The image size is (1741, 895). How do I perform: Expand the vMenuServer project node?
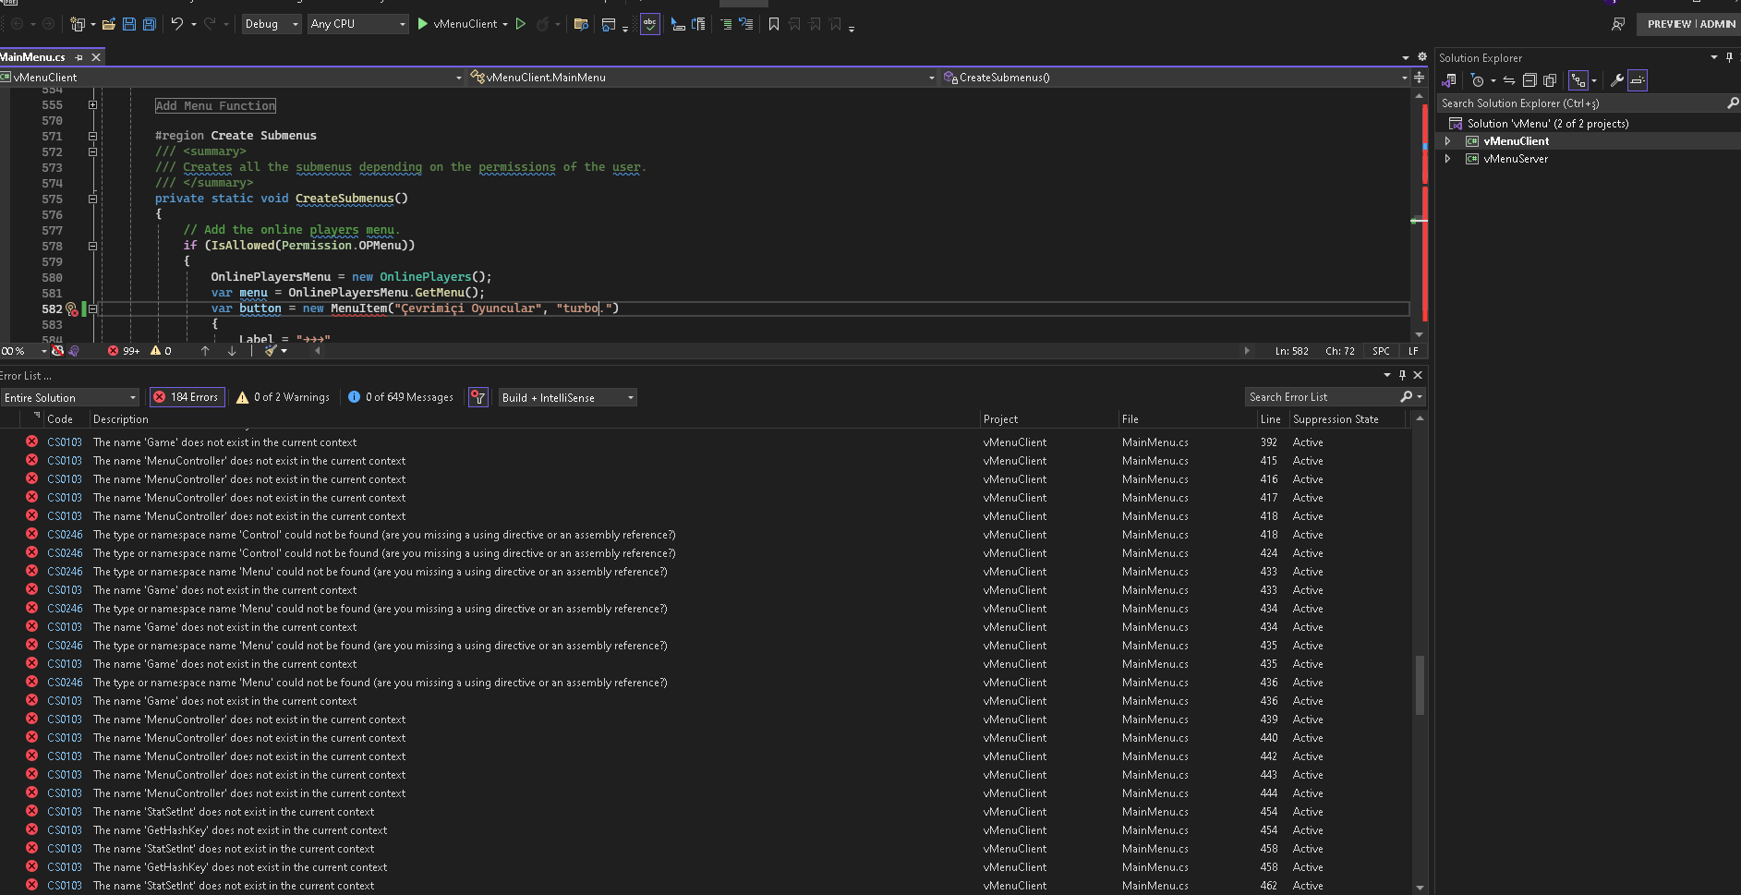(x=1447, y=159)
